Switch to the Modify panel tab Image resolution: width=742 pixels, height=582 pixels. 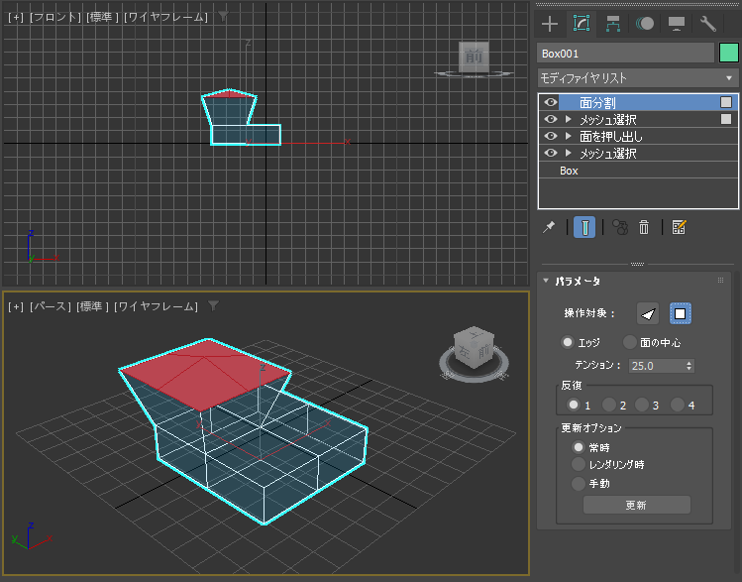click(x=582, y=24)
